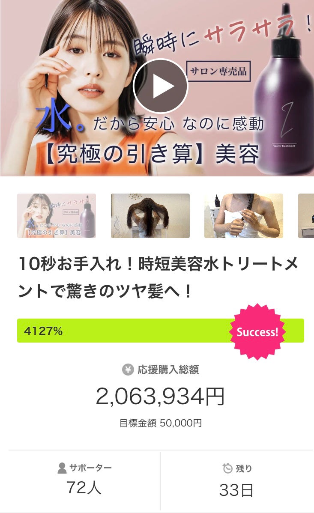The height and width of the screenshot is (513, 314).
Task: Play the product promo video
Action: (x=161, y=86)
